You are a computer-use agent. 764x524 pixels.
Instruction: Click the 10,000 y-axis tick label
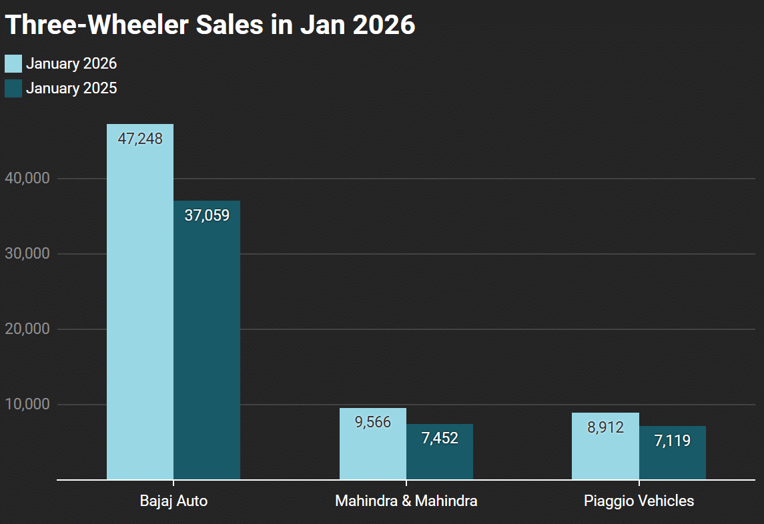point(27,405)
